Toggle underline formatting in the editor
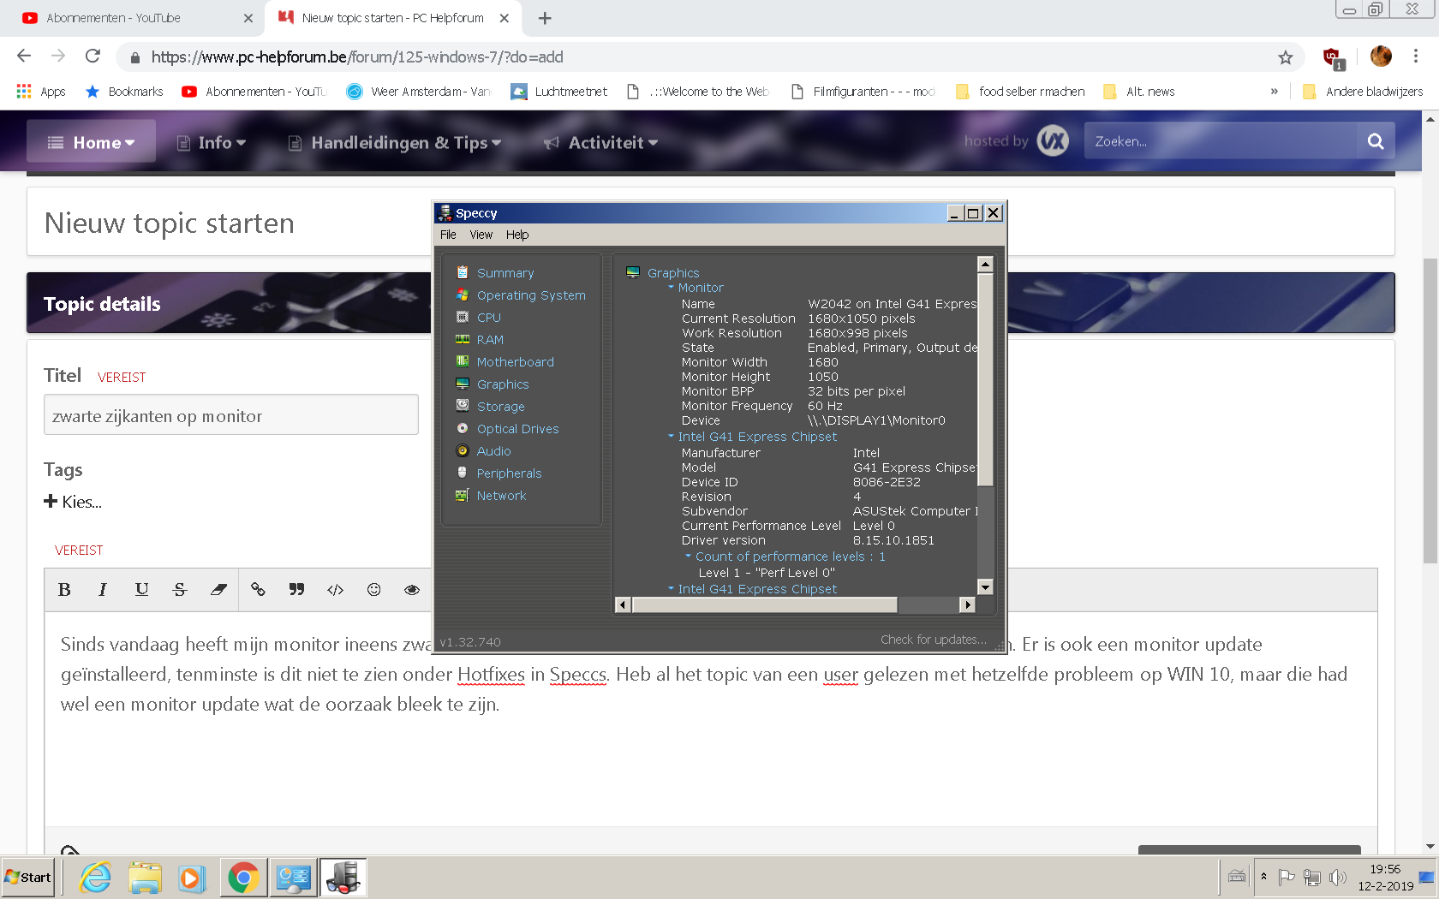The height and width of the screenshot is (899, 1439). (x=141, y=589)
